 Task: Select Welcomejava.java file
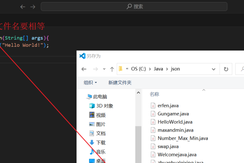[x=177, y=154]
